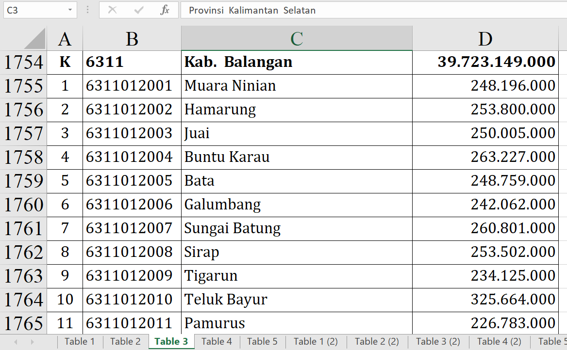Click the Select All corner triangle
The width and height of the screenshot is (567, 350).
point(35,39)
